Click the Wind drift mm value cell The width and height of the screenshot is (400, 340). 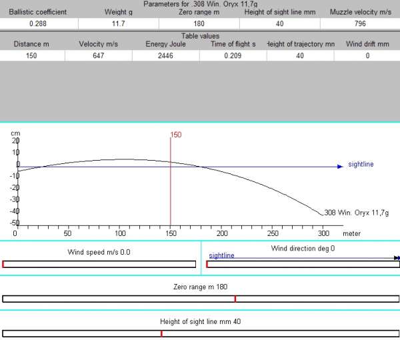(366, 56)
